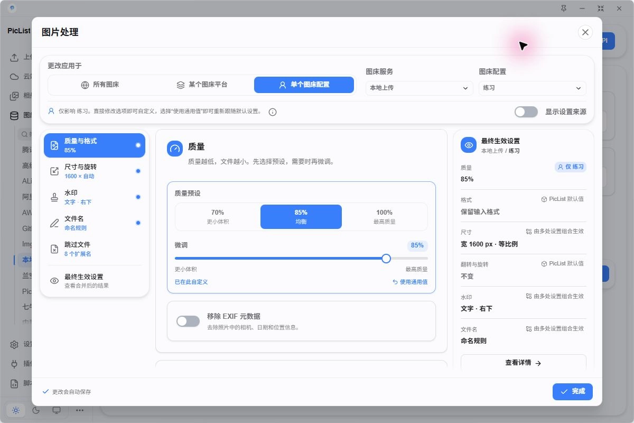This screenshot has height=423, width=634.
Task: Choose the 100% 最高质量 quality preset
Action: [385, 217]
